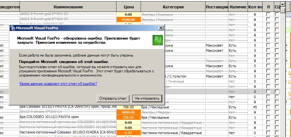The image size is (291, 137).
Task: Select the price cell 6800.00
Action: tap(128, 112)
